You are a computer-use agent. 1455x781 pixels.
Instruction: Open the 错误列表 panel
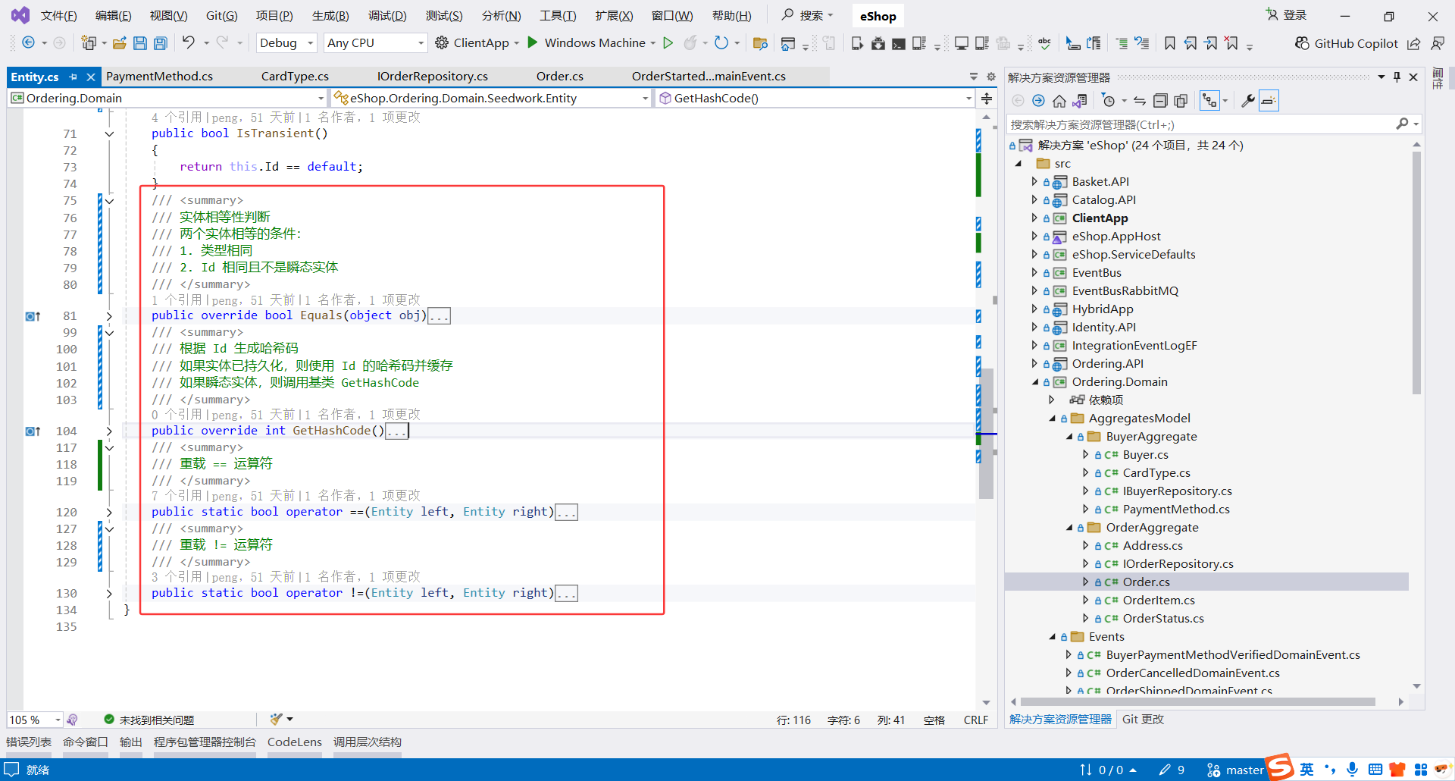point(29,742)
